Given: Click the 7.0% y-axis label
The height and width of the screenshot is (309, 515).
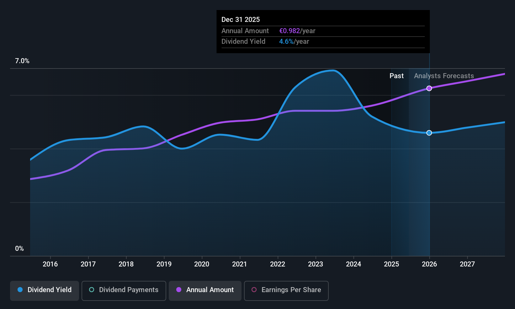Looking at the screenshot, I should (x=22, y=61).
